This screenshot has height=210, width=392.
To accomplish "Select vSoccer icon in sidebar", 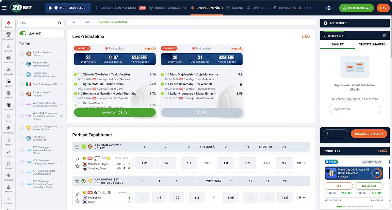I will tap(8, 83).
